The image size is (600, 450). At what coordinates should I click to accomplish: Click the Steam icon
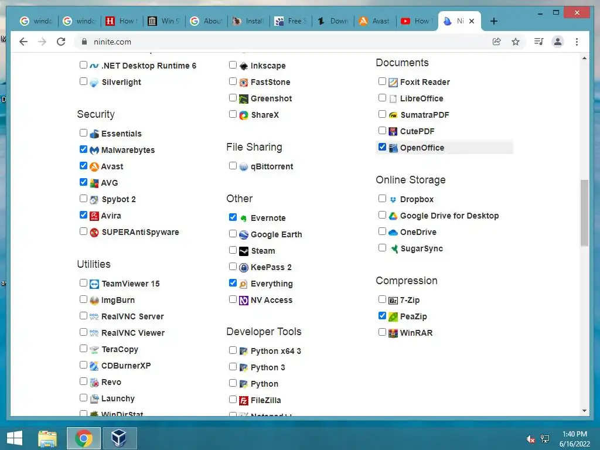pyautogui.click(x=243, y=251)
